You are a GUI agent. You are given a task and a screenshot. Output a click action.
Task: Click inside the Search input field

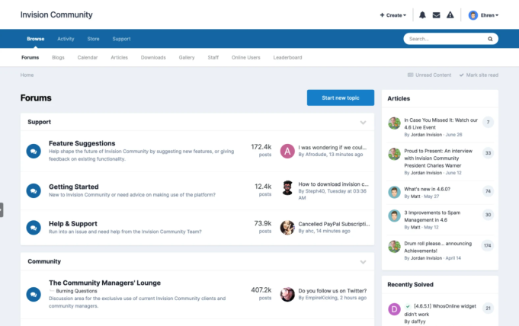click(442, 39)
